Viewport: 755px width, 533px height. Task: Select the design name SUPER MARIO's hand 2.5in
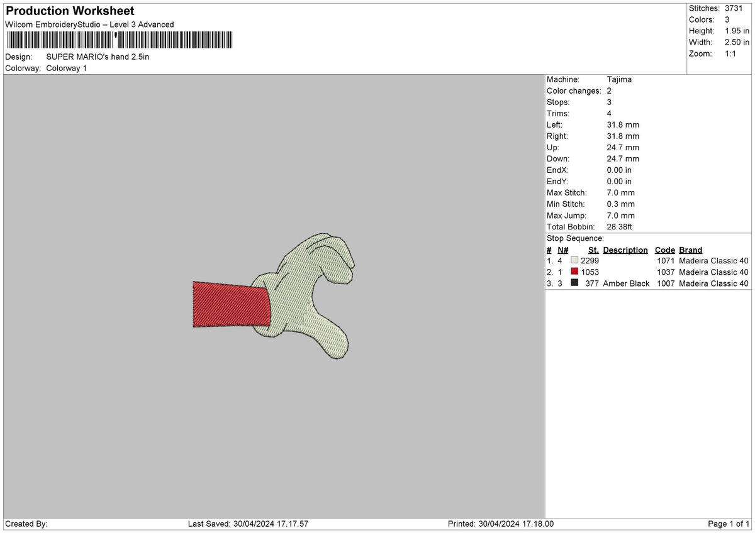(x=98, y=56)
